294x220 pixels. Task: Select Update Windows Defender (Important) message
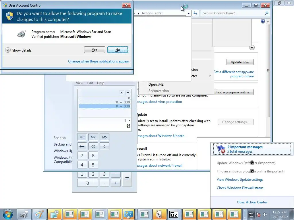[246, 163]
